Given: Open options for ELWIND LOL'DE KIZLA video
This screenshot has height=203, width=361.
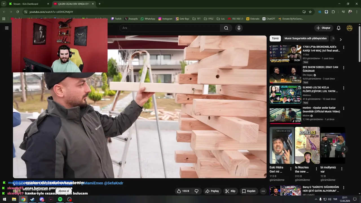Looking at the screenshot, I should point(344,88).
